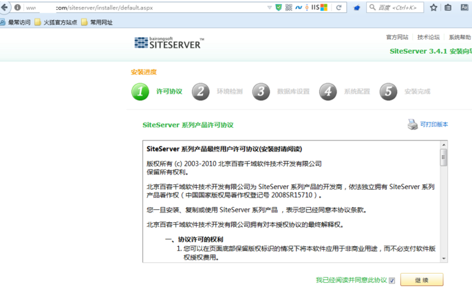Select the 安装完成 step label
The height and width of the screenshot is (291, 472).
click(x=417, y=91)
